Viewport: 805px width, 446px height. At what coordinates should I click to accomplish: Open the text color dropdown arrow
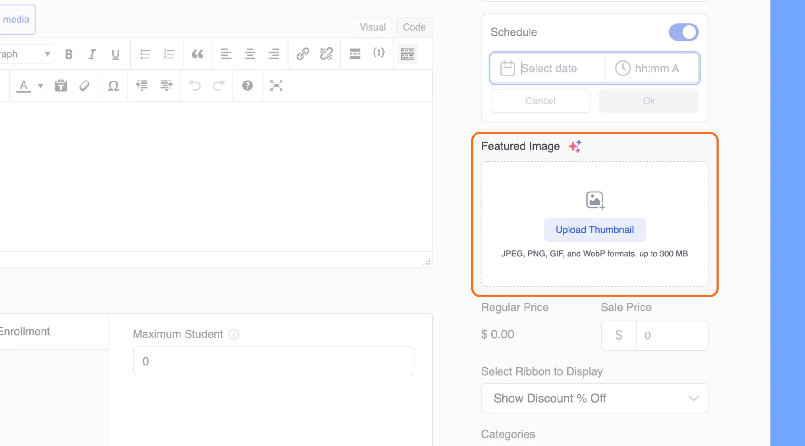click(40, 86)
